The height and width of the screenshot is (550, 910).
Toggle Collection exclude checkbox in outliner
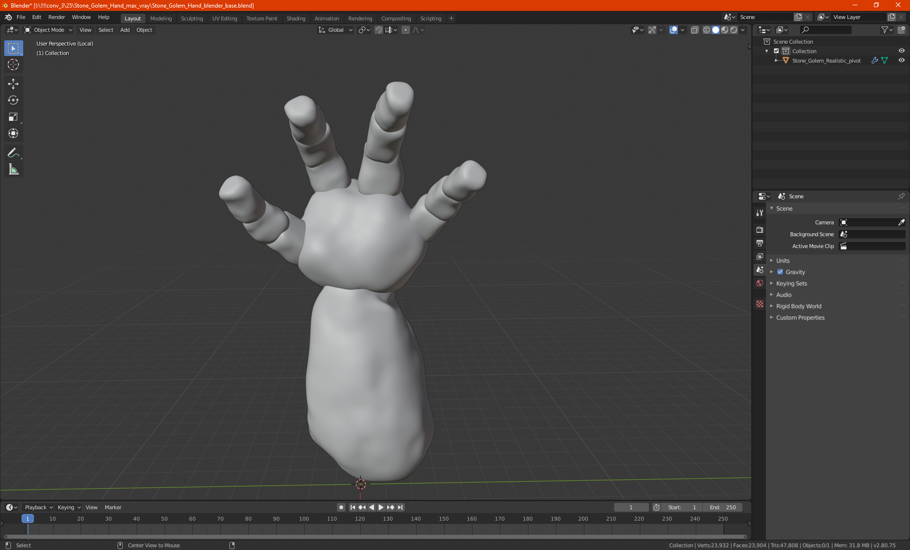tap(776, 51)
